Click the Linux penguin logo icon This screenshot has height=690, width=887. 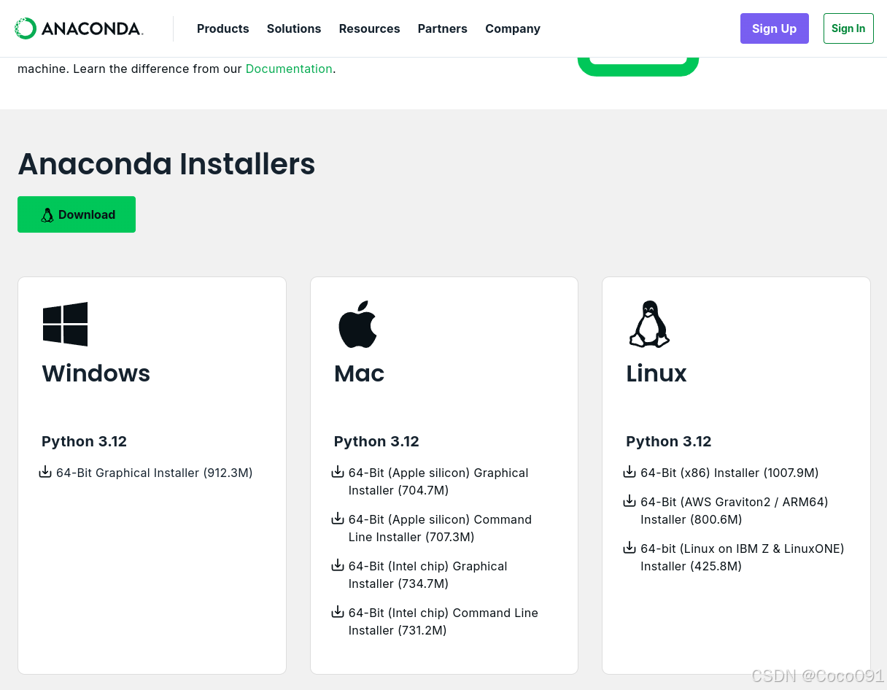649,324
